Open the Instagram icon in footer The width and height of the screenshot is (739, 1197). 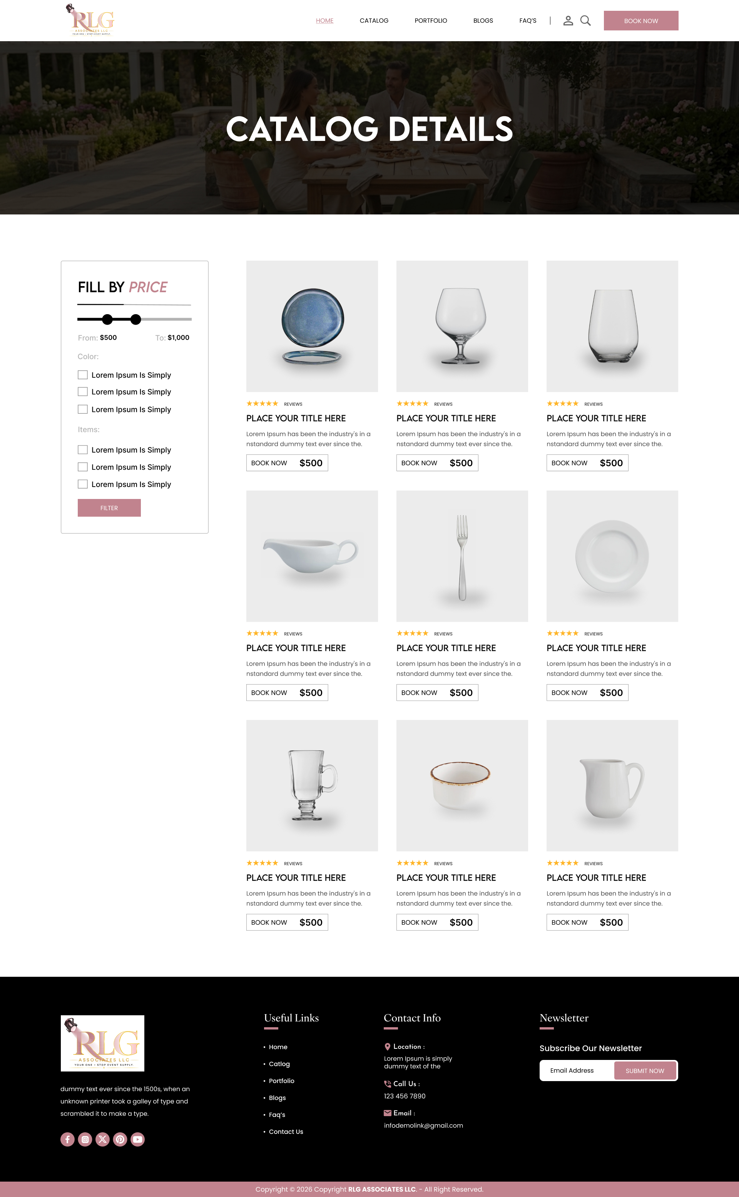click(x=85, y=1139)
